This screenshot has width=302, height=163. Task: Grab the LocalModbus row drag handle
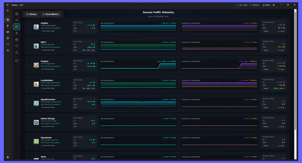pyautogui.click(x=29, y=84)
